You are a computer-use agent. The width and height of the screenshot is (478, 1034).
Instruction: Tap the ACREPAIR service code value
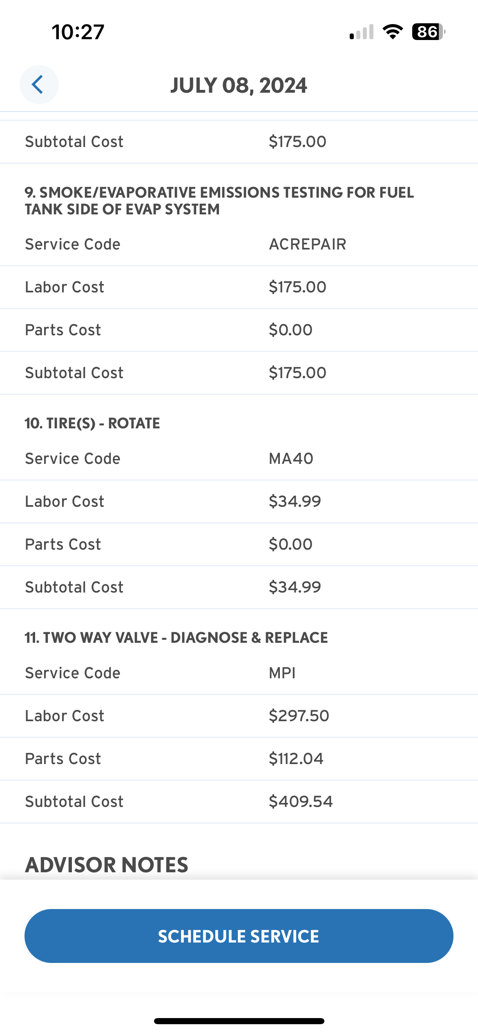tap(307, 244)
